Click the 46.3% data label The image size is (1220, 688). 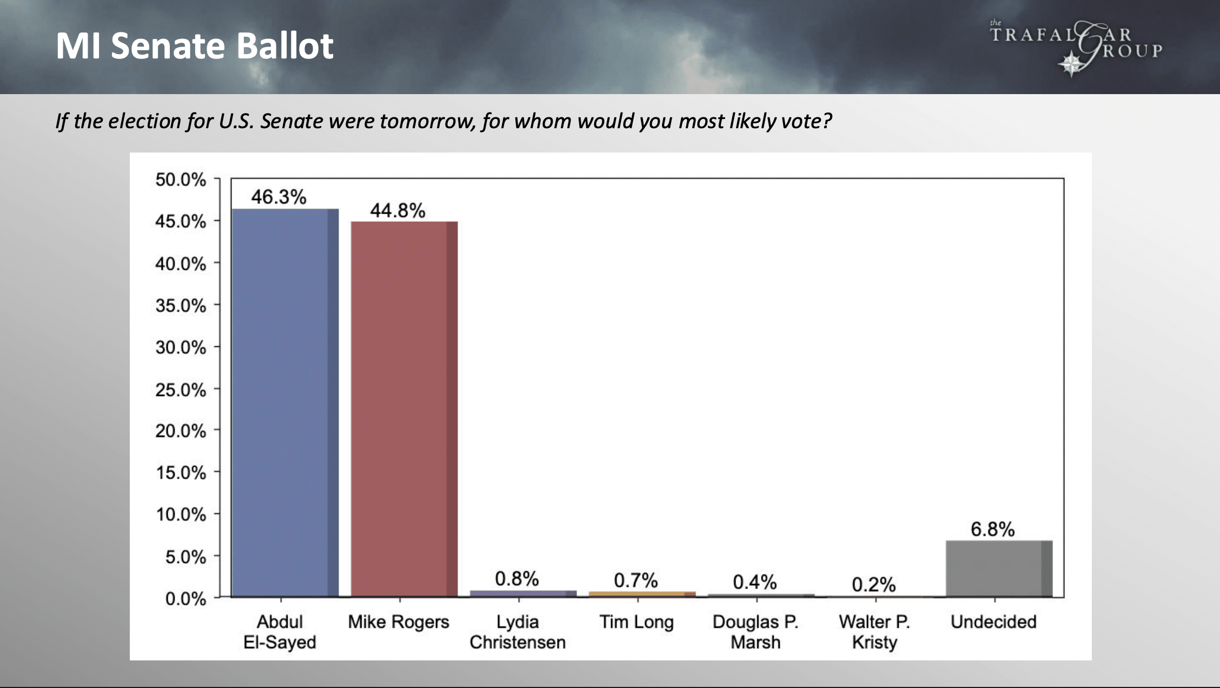coord(279,197)
